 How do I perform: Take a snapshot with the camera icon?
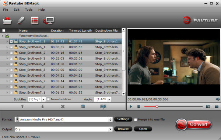208,106
